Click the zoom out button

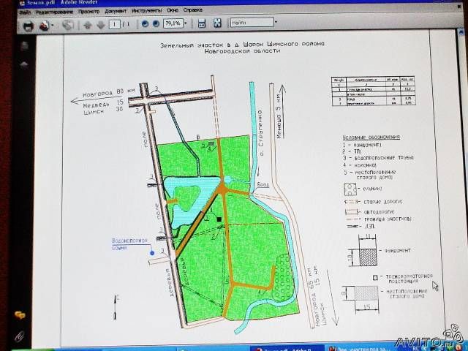coord(143,24)
